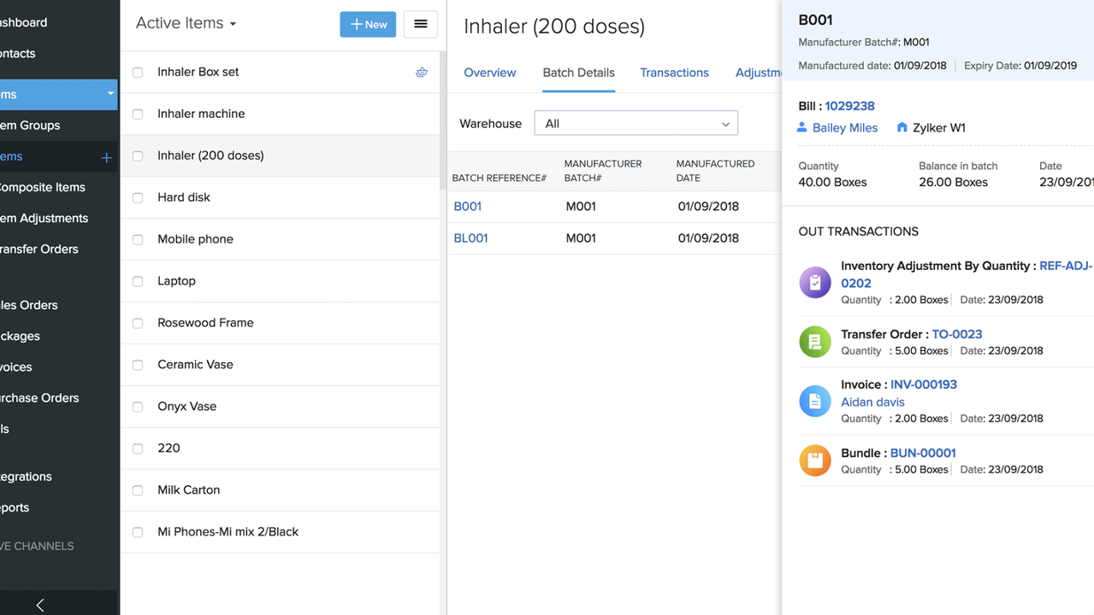Select the Rosewood Frame checkbox
The image size is (1094, 615).
pos(138,324)
